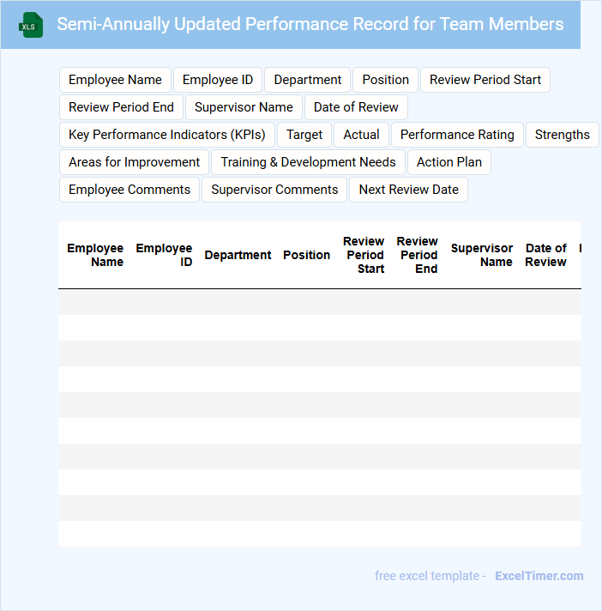Click the Date of Review column header
The image size is (602, 611).
(546, 255)
